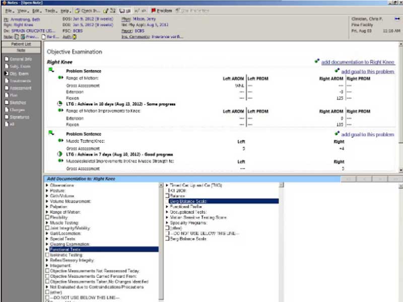Click green icon beside add documentation to Right Knee

click(x=317, y=61)
